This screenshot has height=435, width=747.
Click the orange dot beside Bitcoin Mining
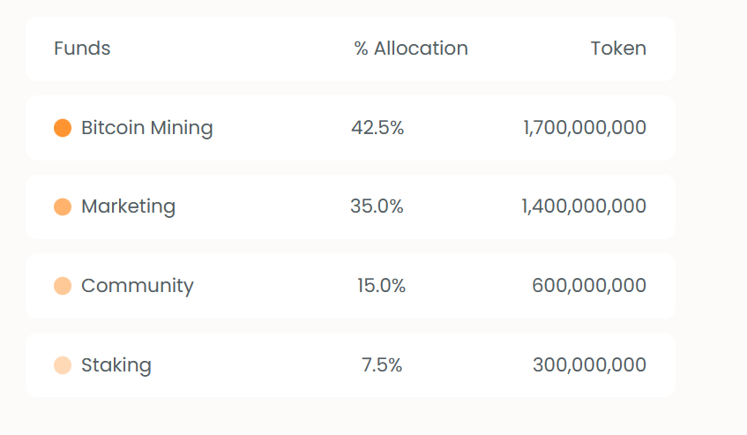tap(63, 128)
